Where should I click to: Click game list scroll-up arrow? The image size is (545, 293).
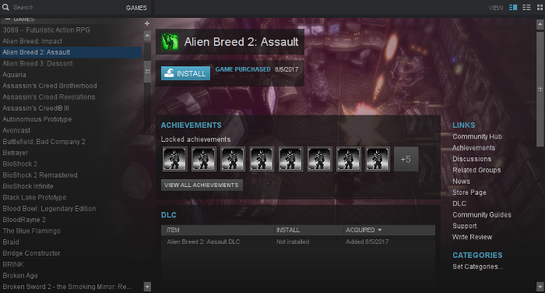(x=147, y=35)
